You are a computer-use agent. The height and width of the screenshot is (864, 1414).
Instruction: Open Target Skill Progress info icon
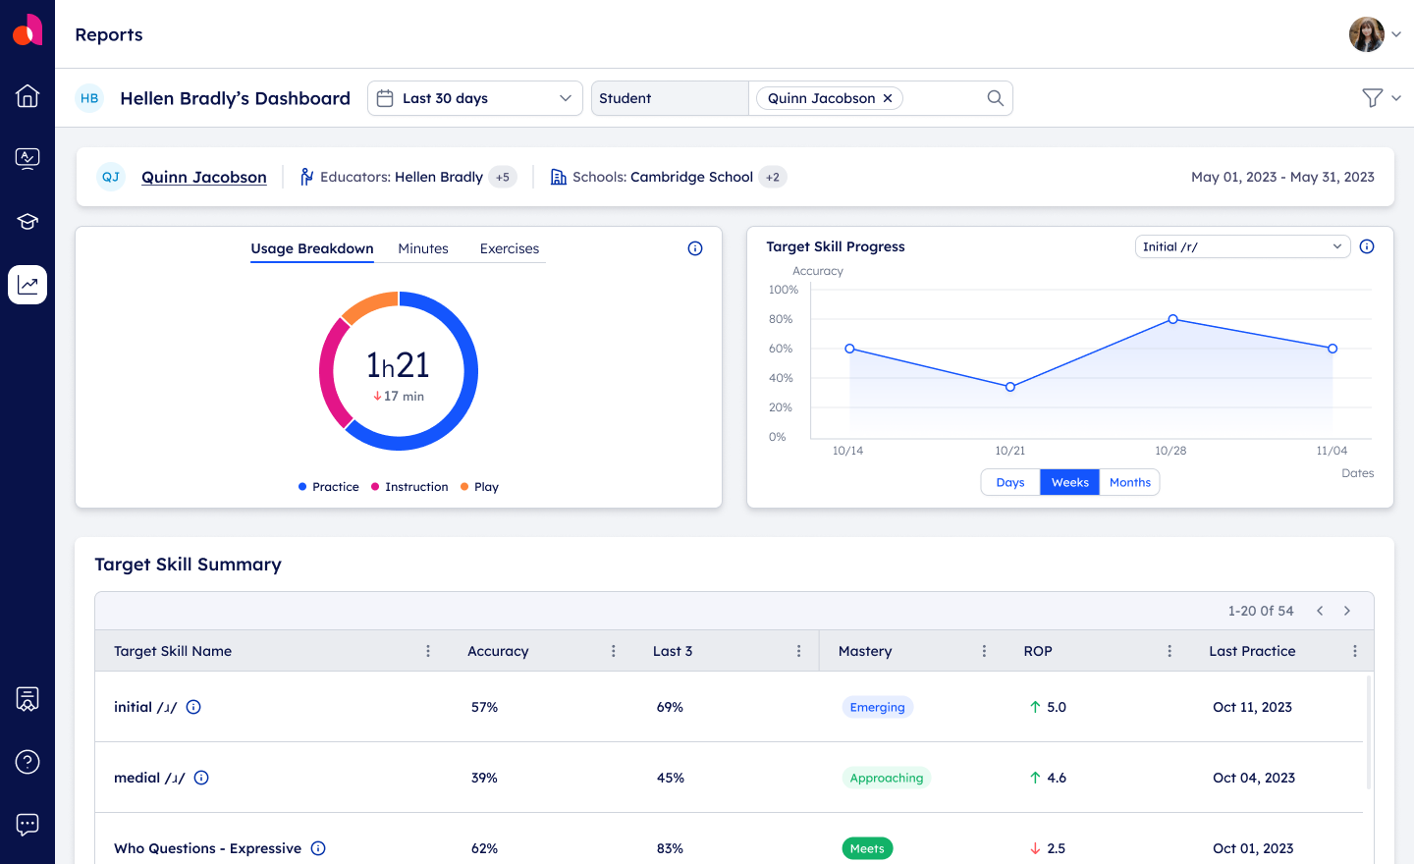click(1367, 246)
